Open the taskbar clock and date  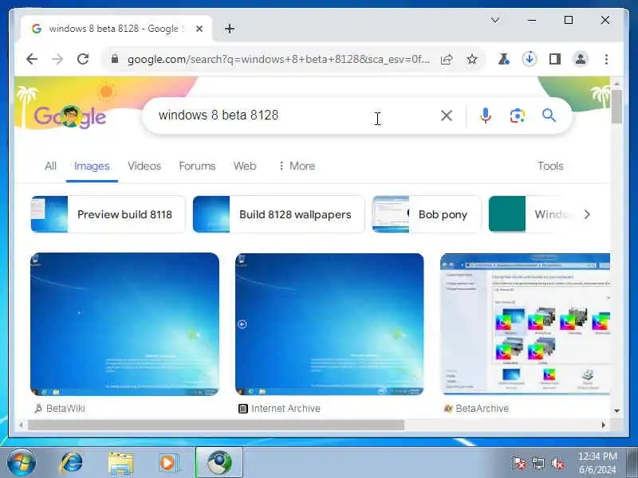tap(597, 463)
